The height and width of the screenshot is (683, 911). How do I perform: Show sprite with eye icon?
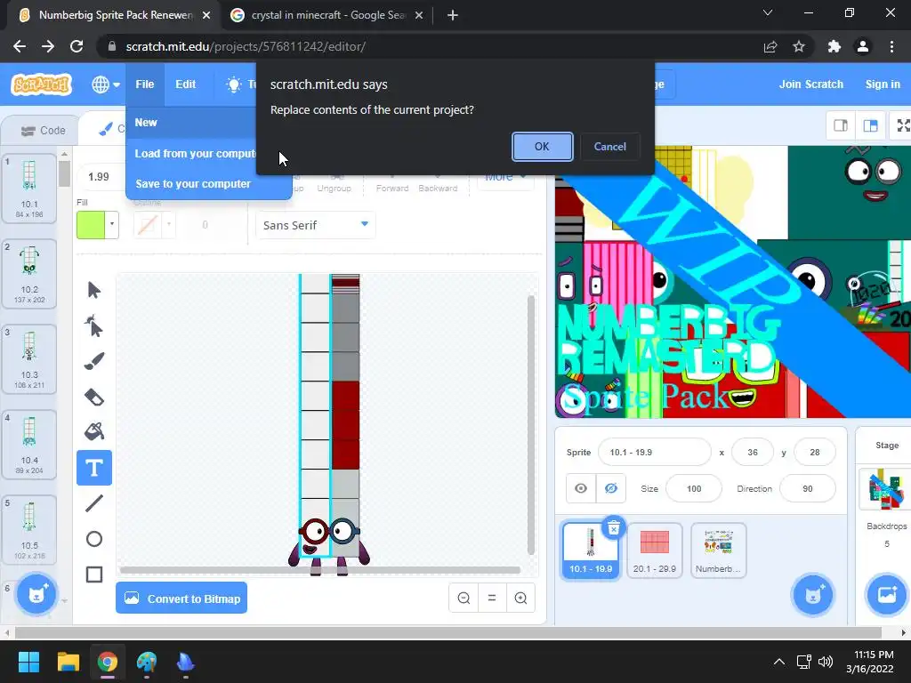coord(581,488)
